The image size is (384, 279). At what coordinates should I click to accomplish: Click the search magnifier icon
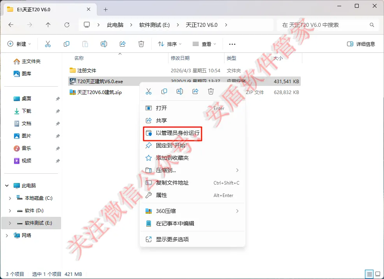[372, 25]
